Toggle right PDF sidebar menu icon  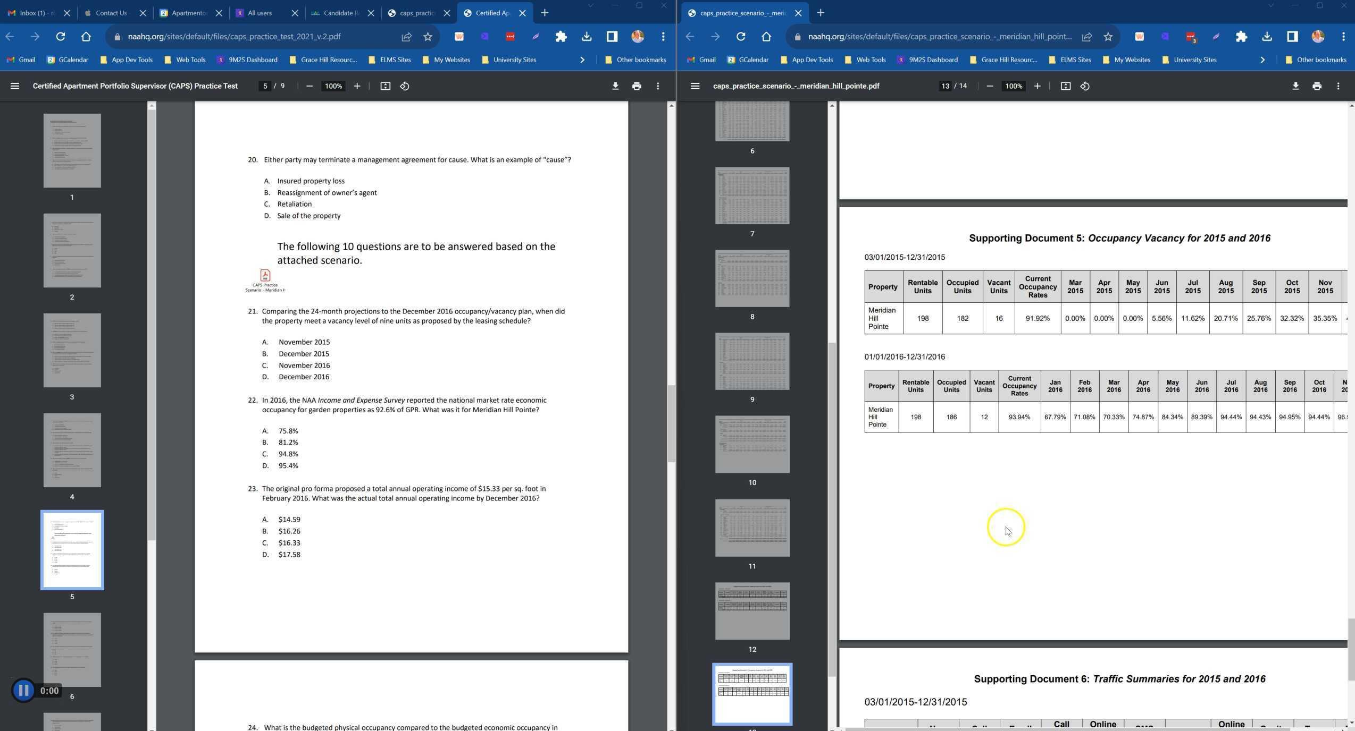click(695, 86)
